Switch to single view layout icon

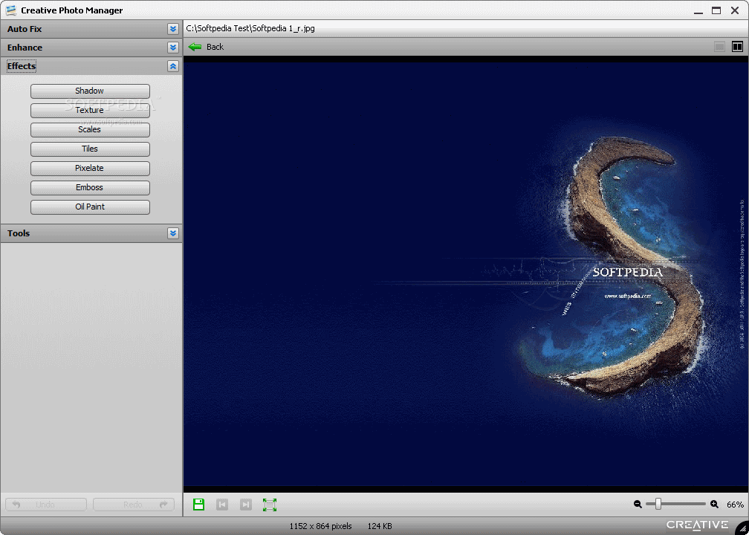(719, 47)
